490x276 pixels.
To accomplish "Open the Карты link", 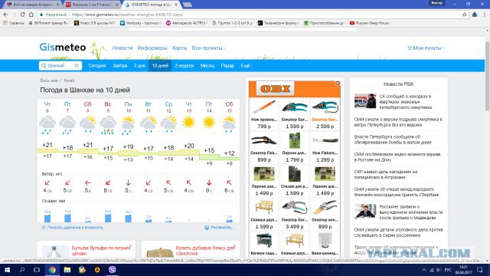I will coord(180,48).
